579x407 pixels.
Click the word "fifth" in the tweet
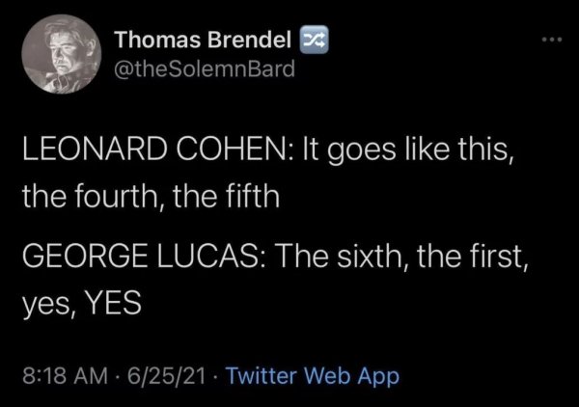tap(252, 198)
